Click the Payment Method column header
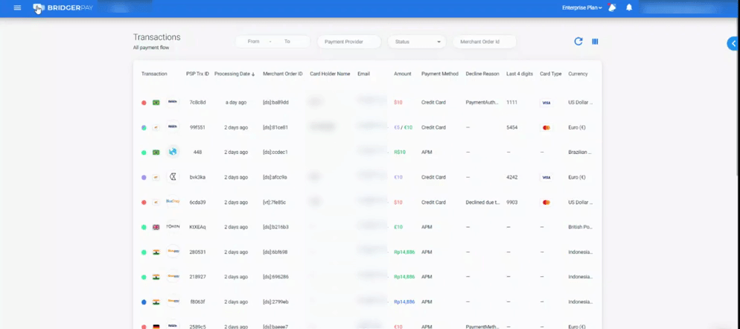Screen dimensions: 740x329 (440, 74)
